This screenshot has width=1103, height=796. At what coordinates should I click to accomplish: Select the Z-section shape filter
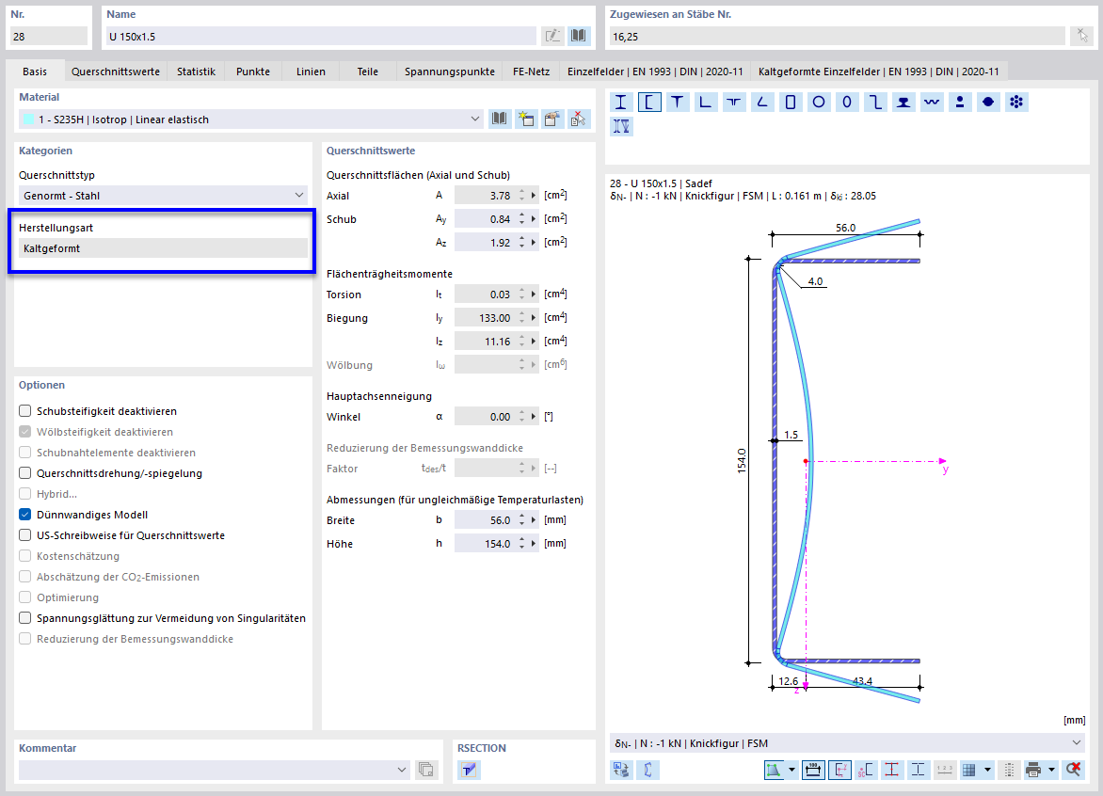click(x=875, y=102)
